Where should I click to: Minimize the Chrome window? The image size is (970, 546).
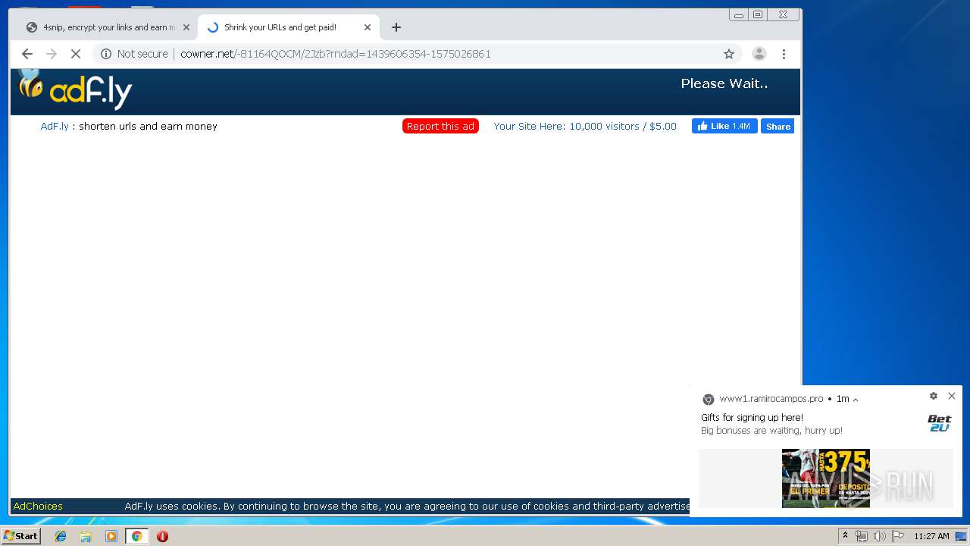[x=739, y=14]
